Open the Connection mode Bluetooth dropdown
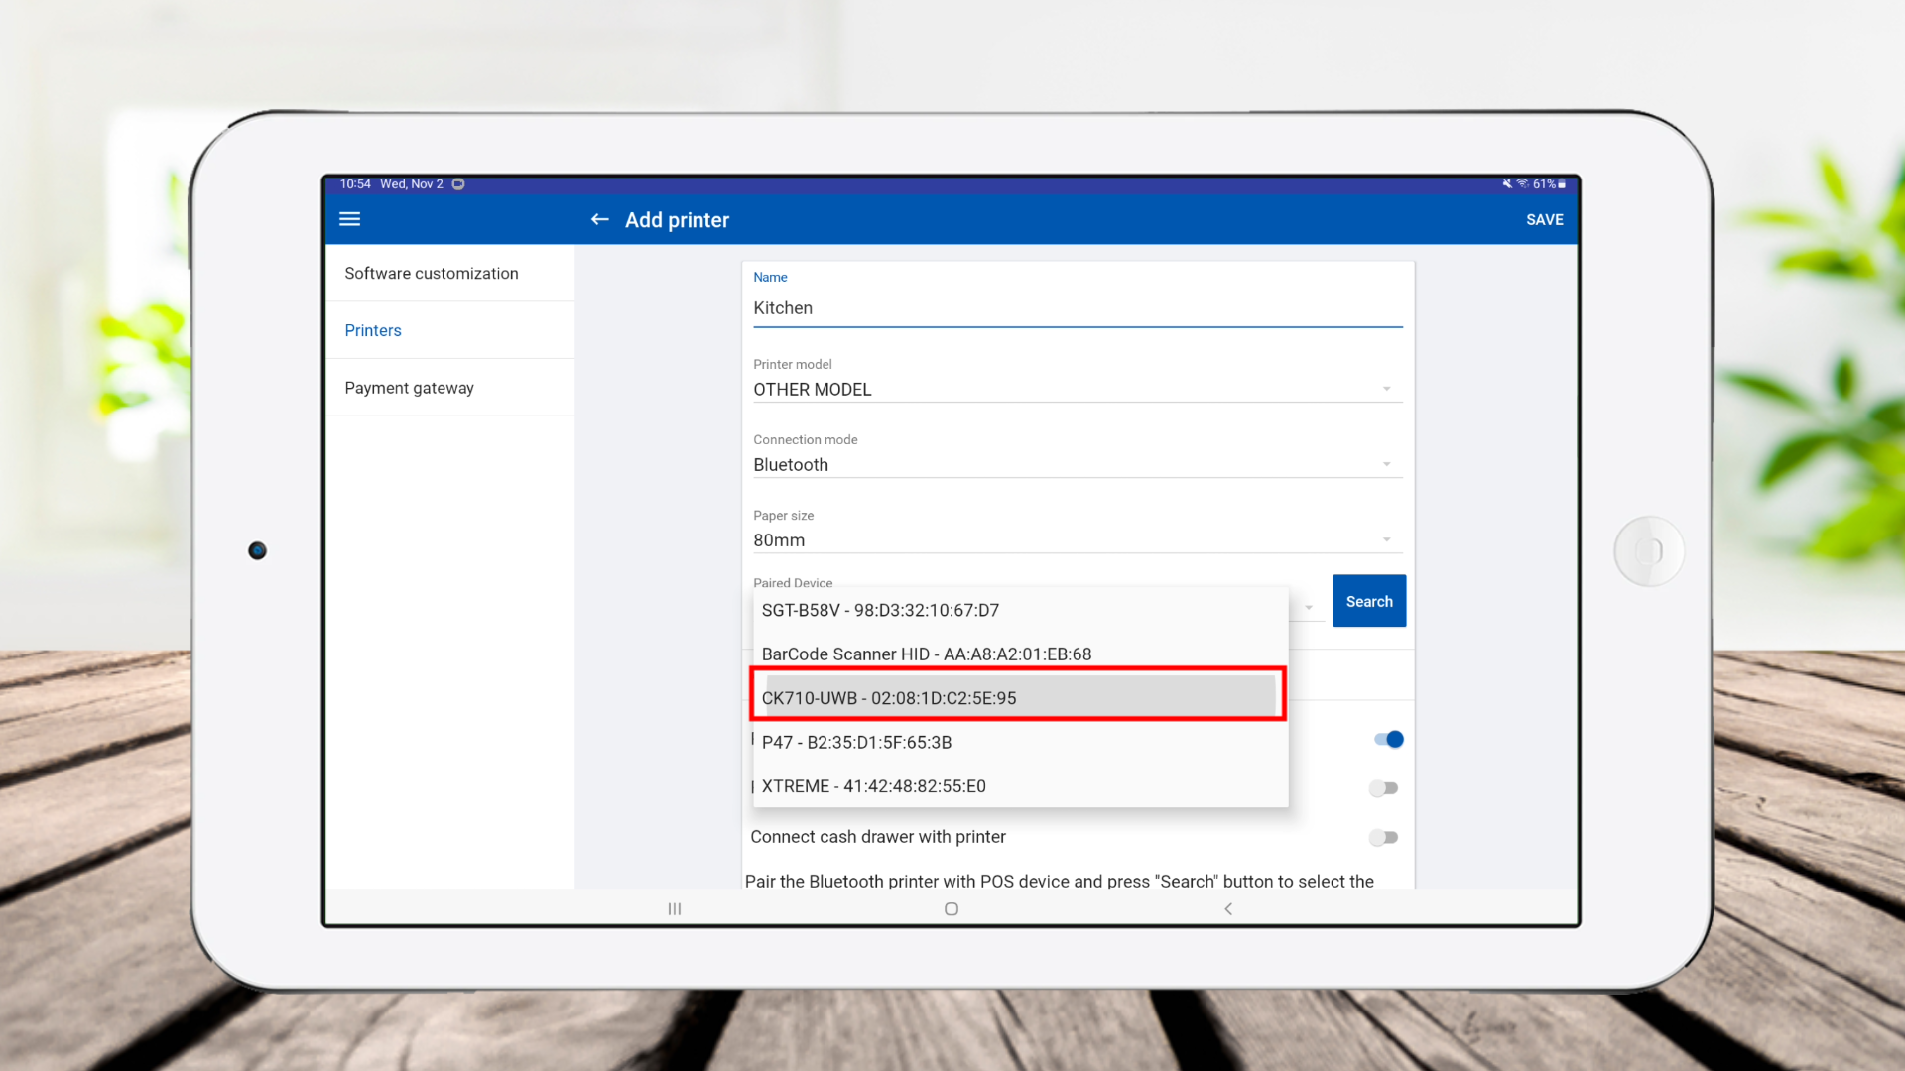1905x1071 pixels. point(1077,464)
